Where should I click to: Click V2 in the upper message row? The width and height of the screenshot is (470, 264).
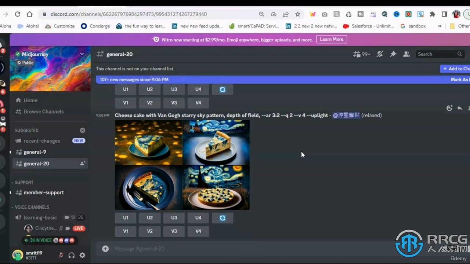tap(150, 103)
